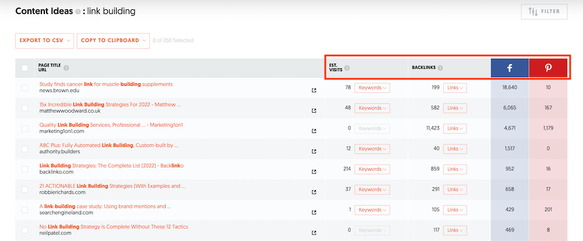Expand the Copy to Clipboard dropdown

[x=113, y=40]
